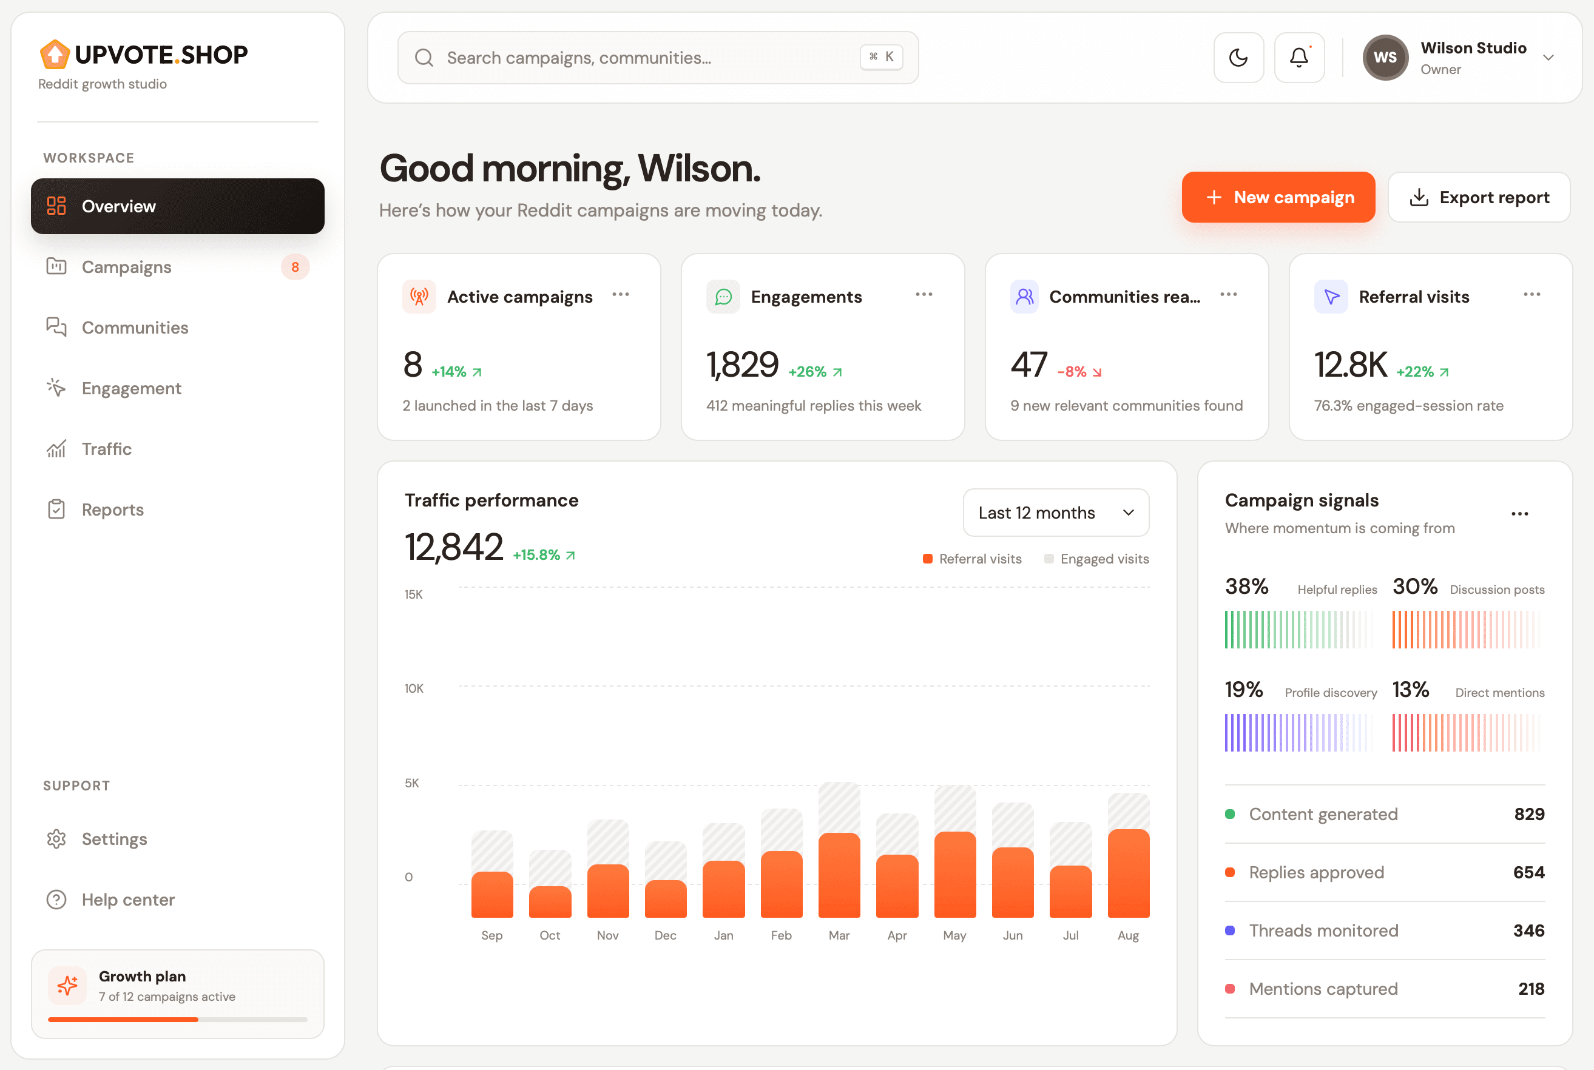Click '76.3% engaged-session rate' text
1594x1070 pixels.
[1408, 405]
